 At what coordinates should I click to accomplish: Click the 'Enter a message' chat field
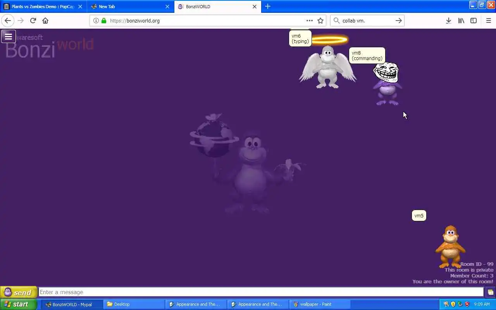pyautogui.click(x=261, y=292)
